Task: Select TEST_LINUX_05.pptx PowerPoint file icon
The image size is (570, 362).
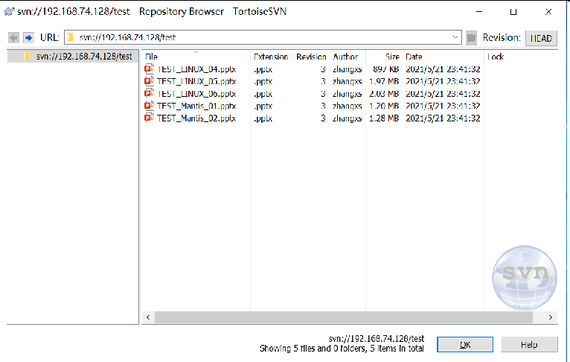Action: (149, 80)
